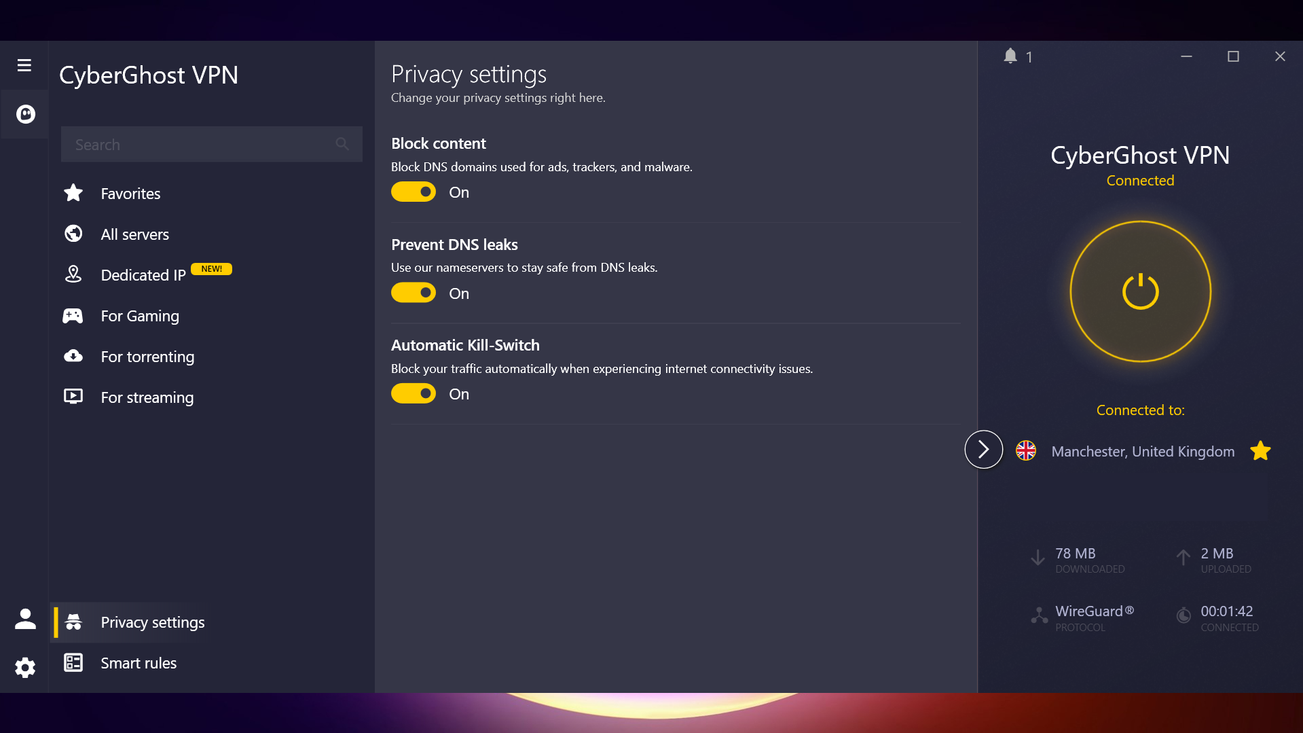1303x733 pixels.
Task: Maximize the CyberGhost window
Action: pyautogui.click(x=1233, y=56)
